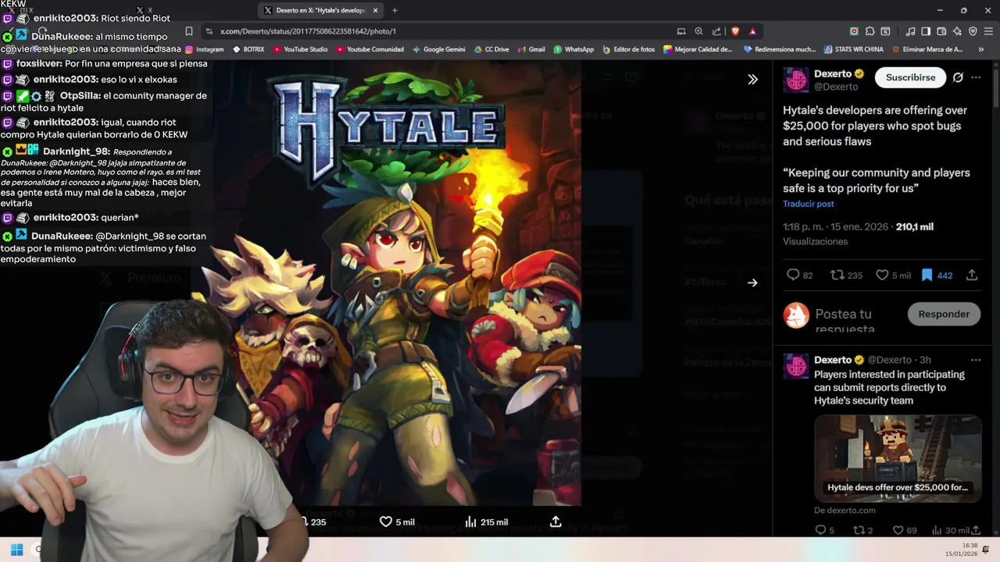The width and height of the screenshot is (1000, 562).
Task: Open CC Drive bookmark
Action: 491,49
